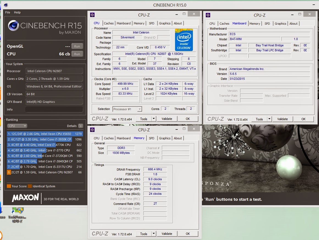The image size is (319, 240).
Task: Switch to About tab in top-left CPU-Z
Action: pos(178,23)
